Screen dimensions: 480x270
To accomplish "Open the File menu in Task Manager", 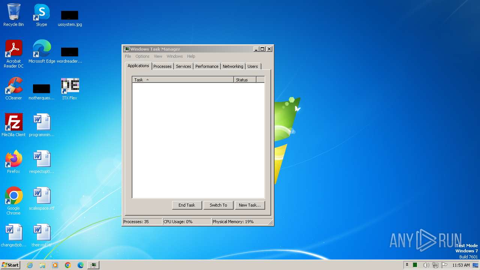I will pyautogui.click(x=128, y=56).
